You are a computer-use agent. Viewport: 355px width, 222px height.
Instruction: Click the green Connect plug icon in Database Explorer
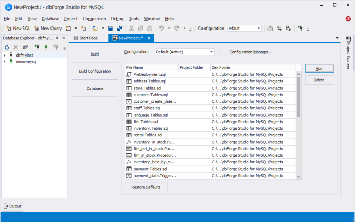tap(46, 47)
